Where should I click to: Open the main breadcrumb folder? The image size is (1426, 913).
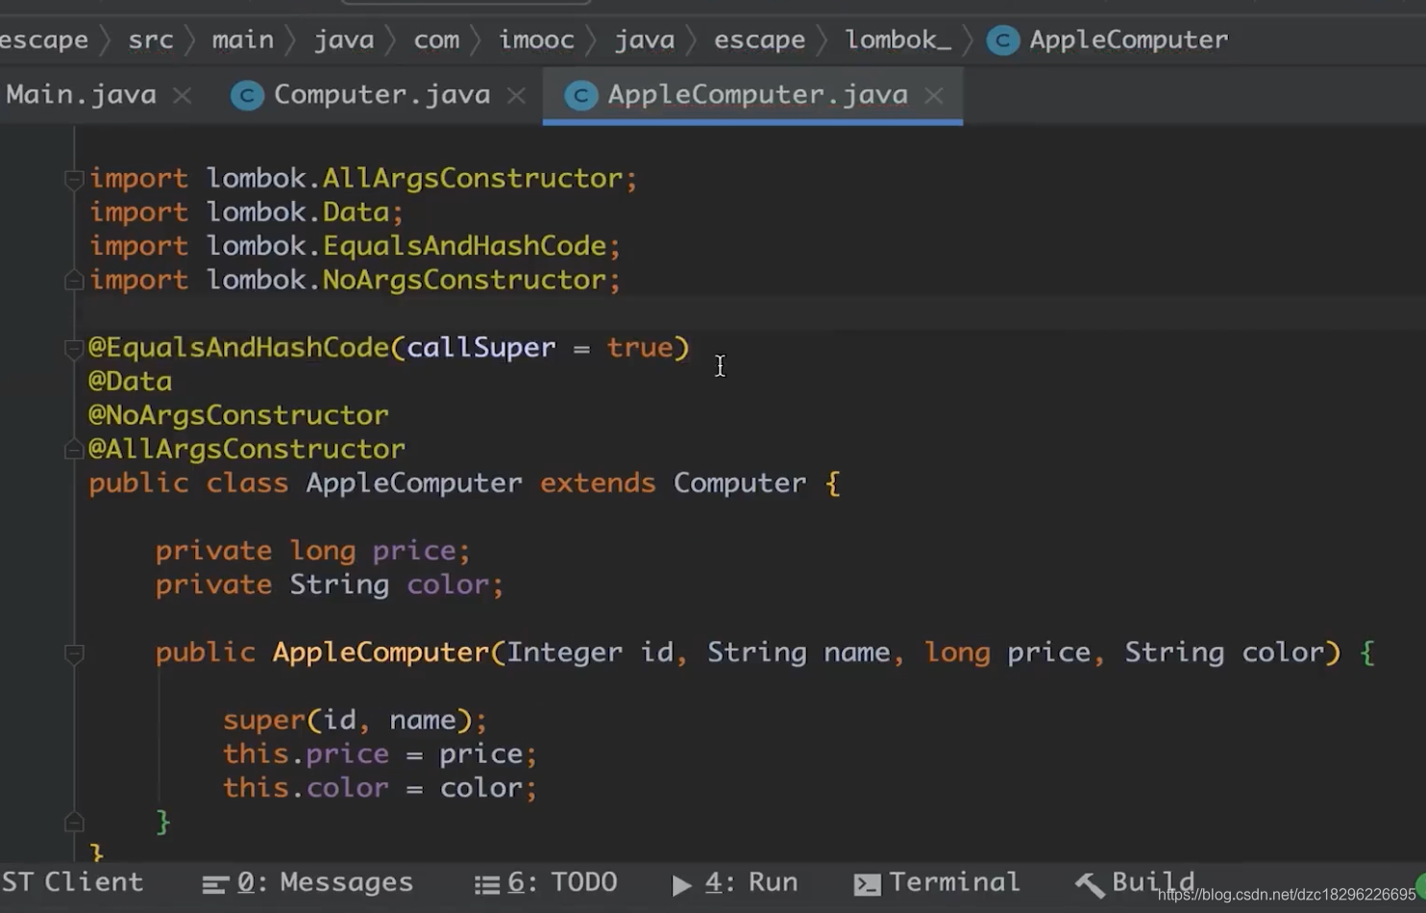click(x=242, y=39)
